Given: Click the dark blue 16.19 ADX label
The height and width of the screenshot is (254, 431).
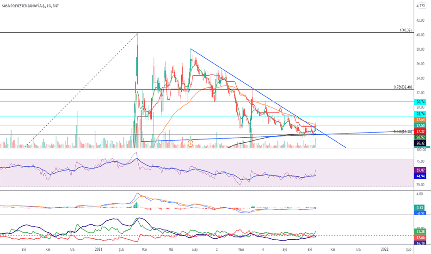Looking at the screenshot, I should [420, 243].
